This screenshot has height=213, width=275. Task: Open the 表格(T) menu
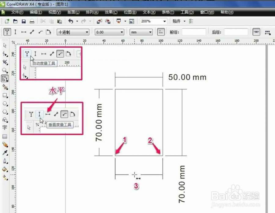tap(168, 12)
